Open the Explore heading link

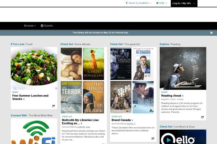(164, 44)
